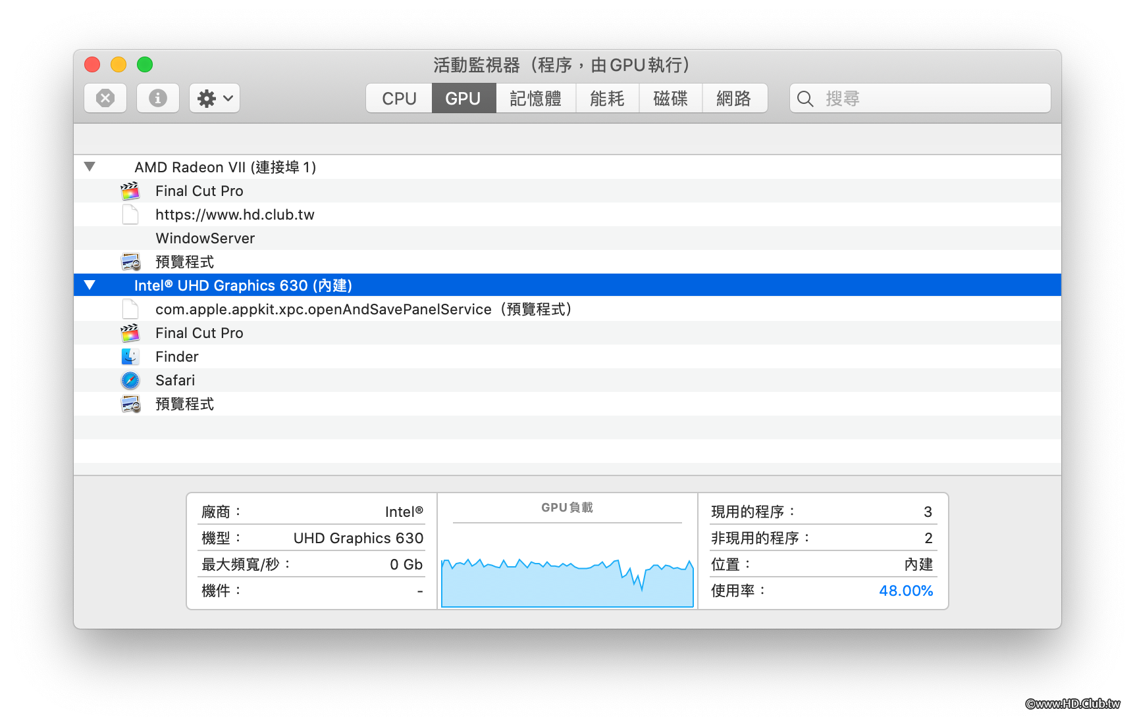The width and height of the screenshot is (1135, 726).
Task: Open the process info (i) button
Action: click(x=158, y=98)
